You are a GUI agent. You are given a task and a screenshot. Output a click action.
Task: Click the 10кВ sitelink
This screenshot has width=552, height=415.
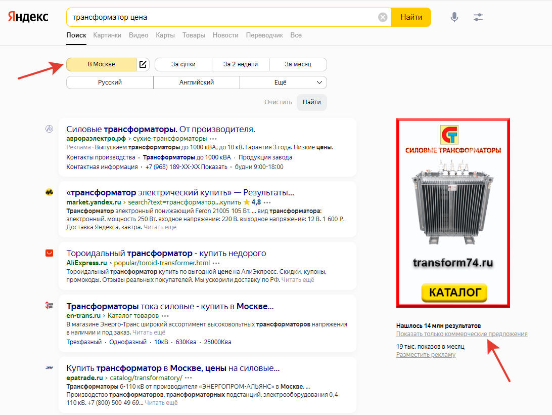(161, 342)
